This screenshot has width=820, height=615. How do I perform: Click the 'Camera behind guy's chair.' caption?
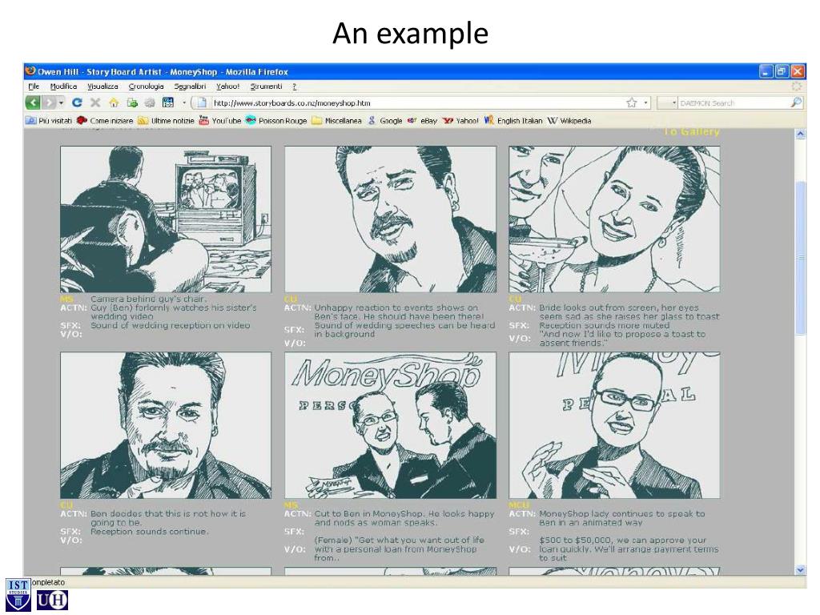pos(148,299)
